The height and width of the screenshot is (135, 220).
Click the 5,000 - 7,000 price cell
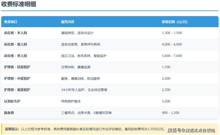[x=172, y=56]
